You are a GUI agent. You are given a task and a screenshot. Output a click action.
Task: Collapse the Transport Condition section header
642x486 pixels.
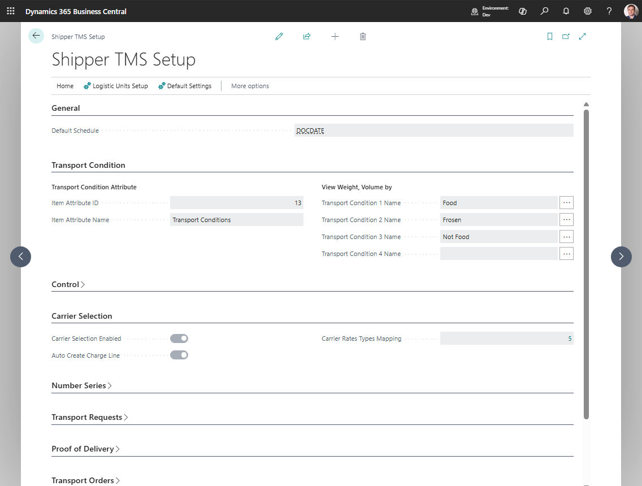tap(88, 165)
